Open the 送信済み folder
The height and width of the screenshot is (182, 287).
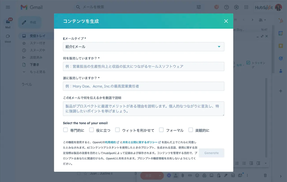click(36, 58)
